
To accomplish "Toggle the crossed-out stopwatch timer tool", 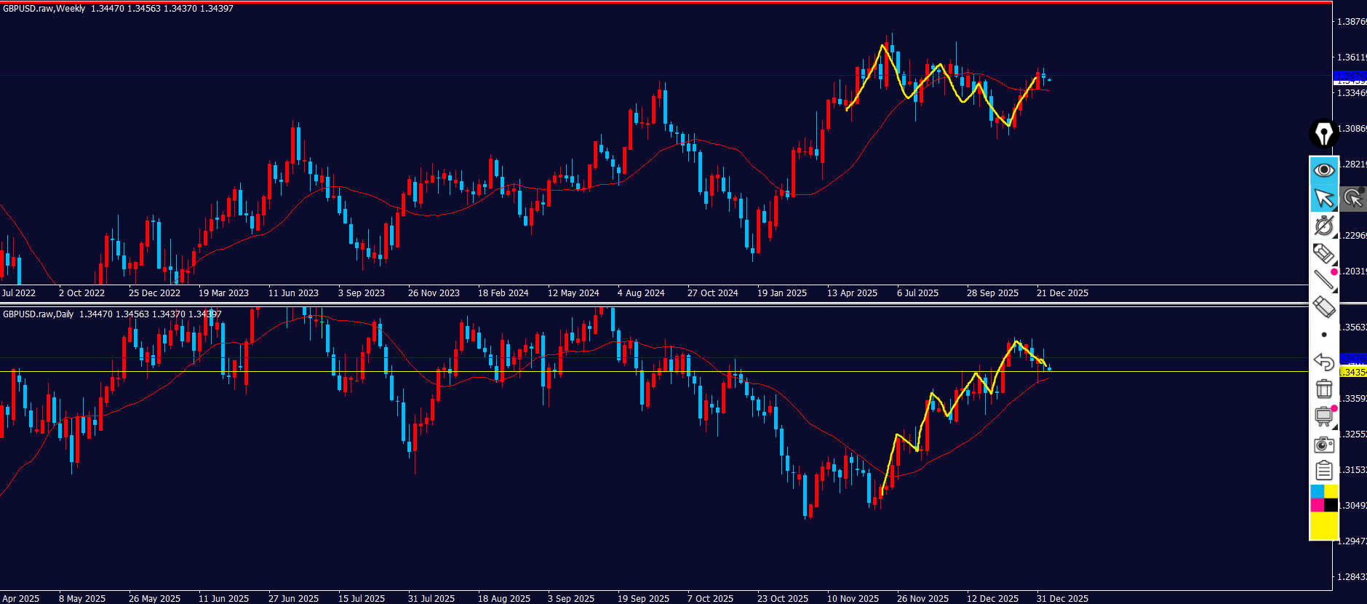I will (1323, 226).
